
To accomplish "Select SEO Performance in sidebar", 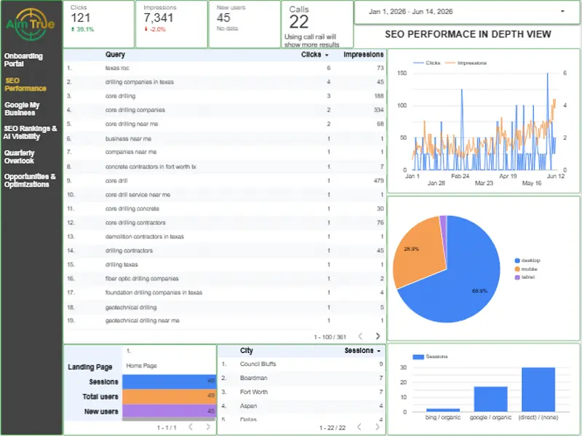I will pos(25,84).
